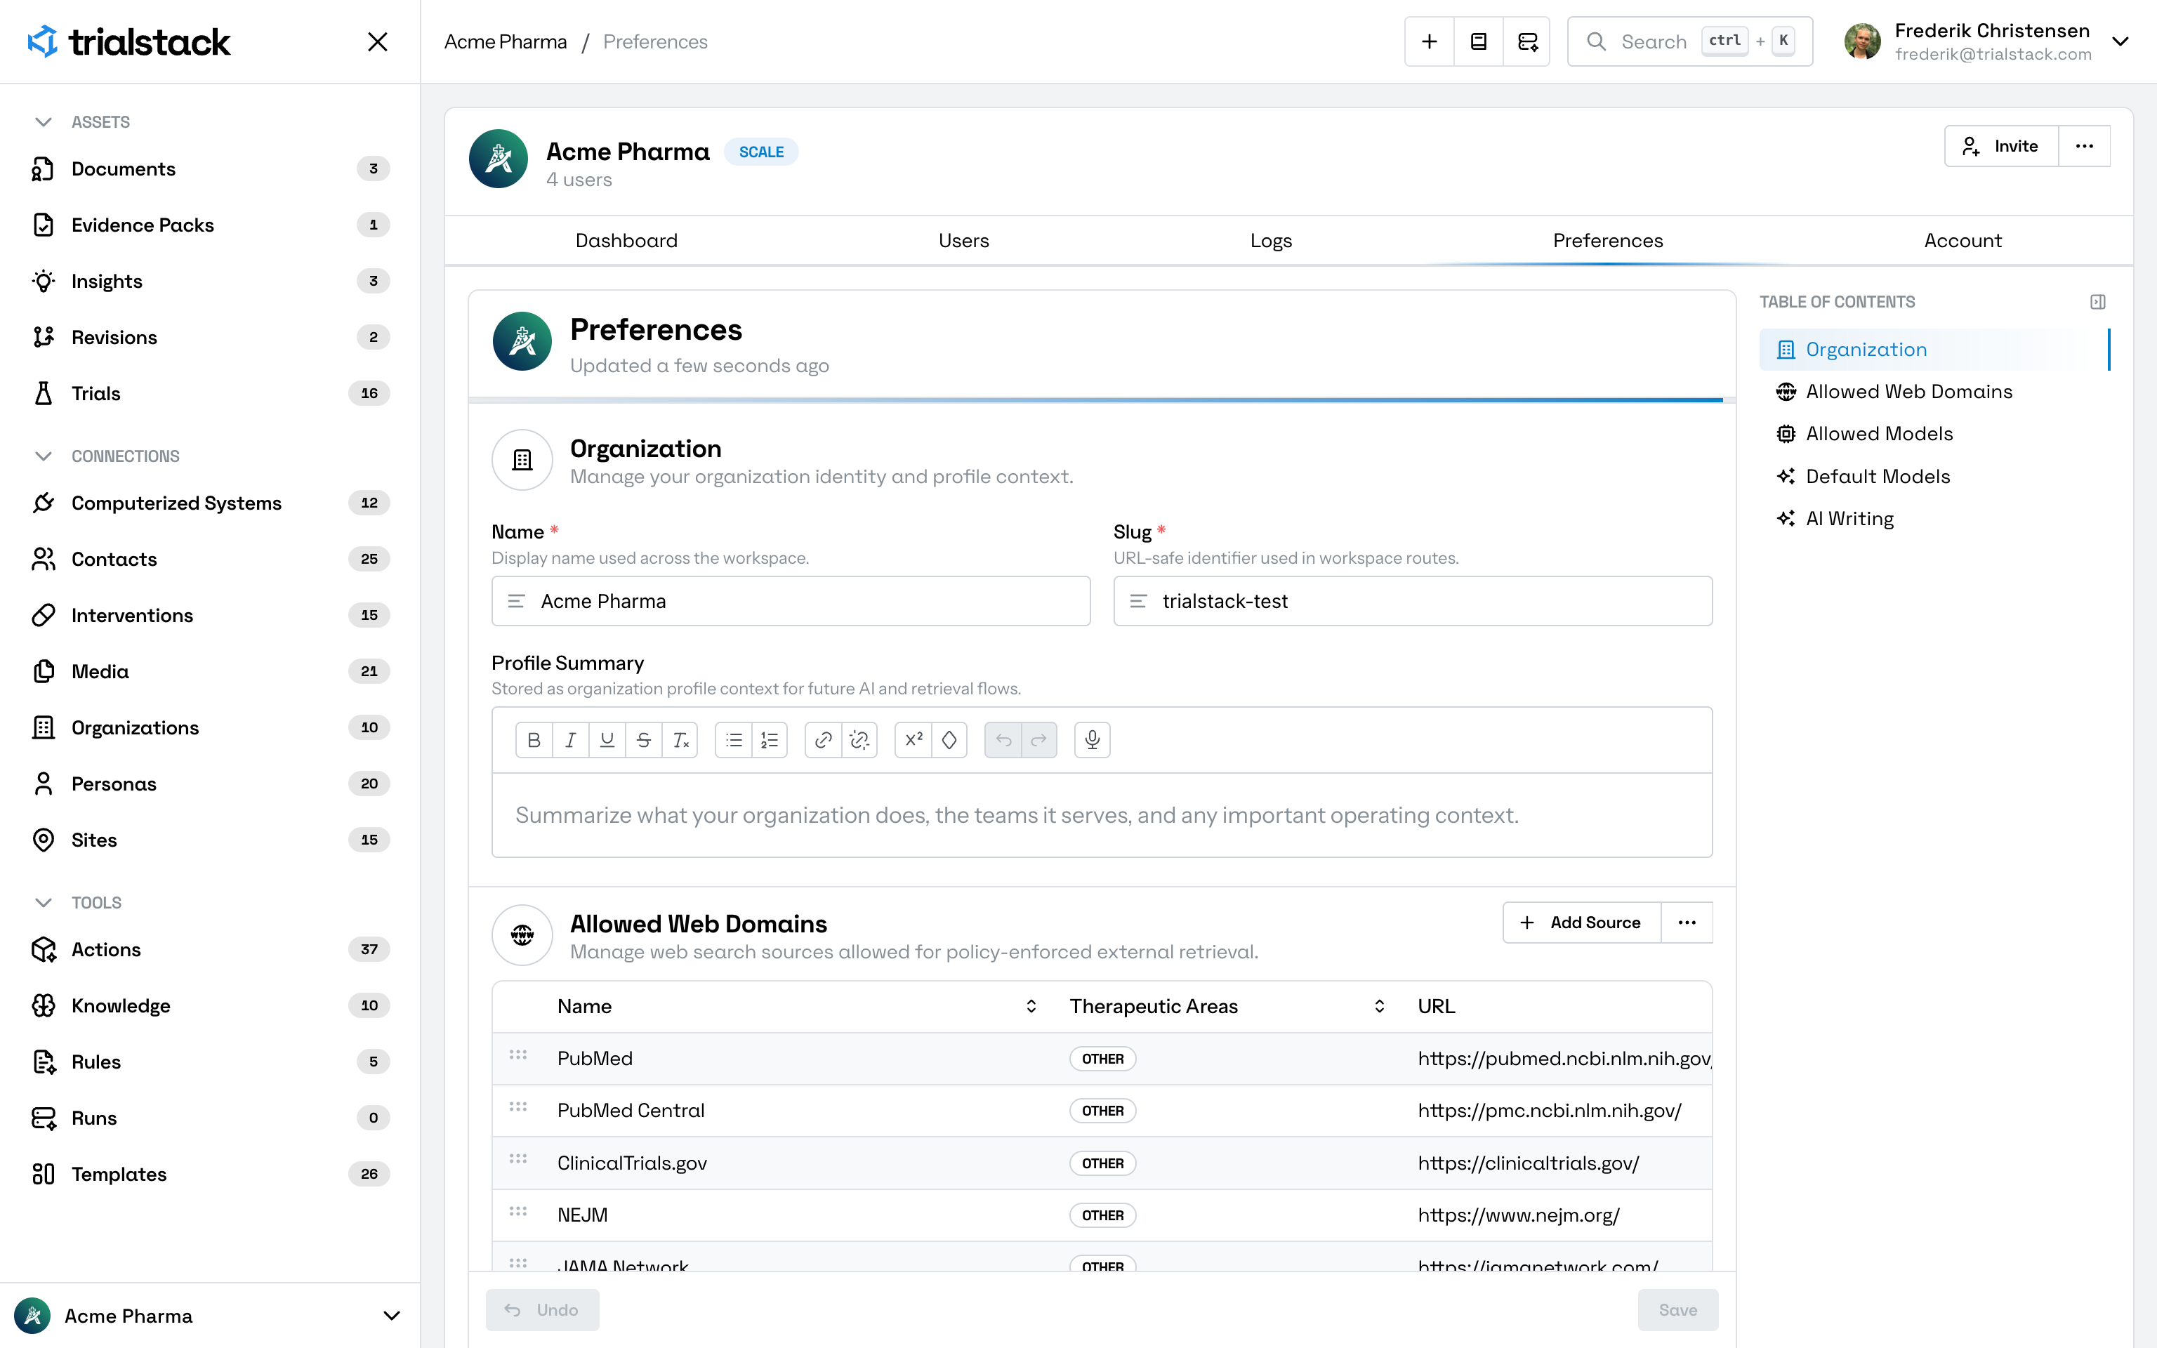The width and height of the screenshot is (2157, 1348).
Task: Apply superscript formatting in editor
Action: [913, 740]
